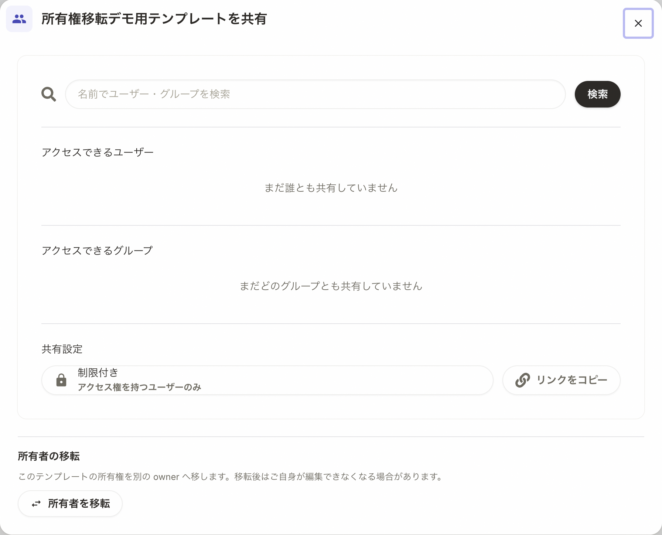Click the リンクをコピー button

[561, 380]
